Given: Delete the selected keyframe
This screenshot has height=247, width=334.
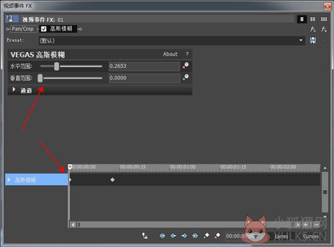Looking at the screenshot, I should tap(217, 236).
